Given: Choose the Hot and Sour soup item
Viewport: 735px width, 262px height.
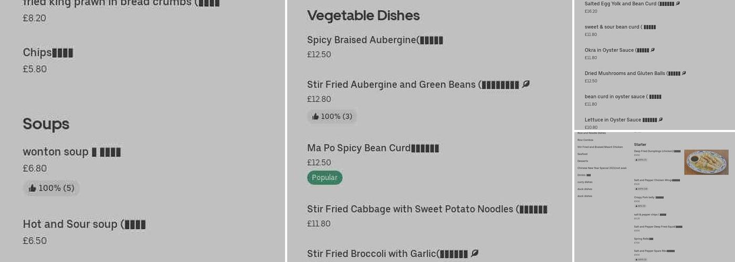Looking at the screenshot, I should click(84, 224).
